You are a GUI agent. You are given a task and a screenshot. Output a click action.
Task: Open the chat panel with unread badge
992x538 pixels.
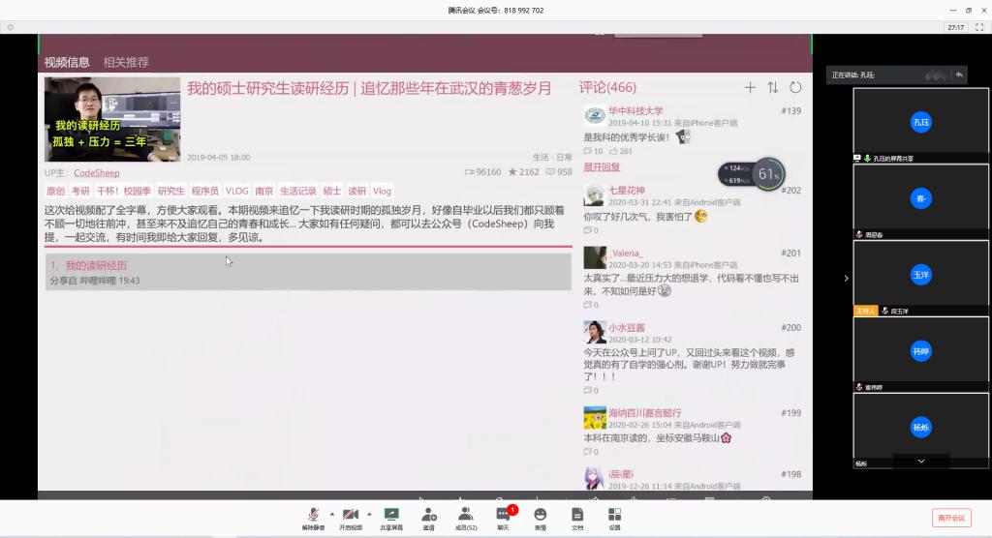503,517
